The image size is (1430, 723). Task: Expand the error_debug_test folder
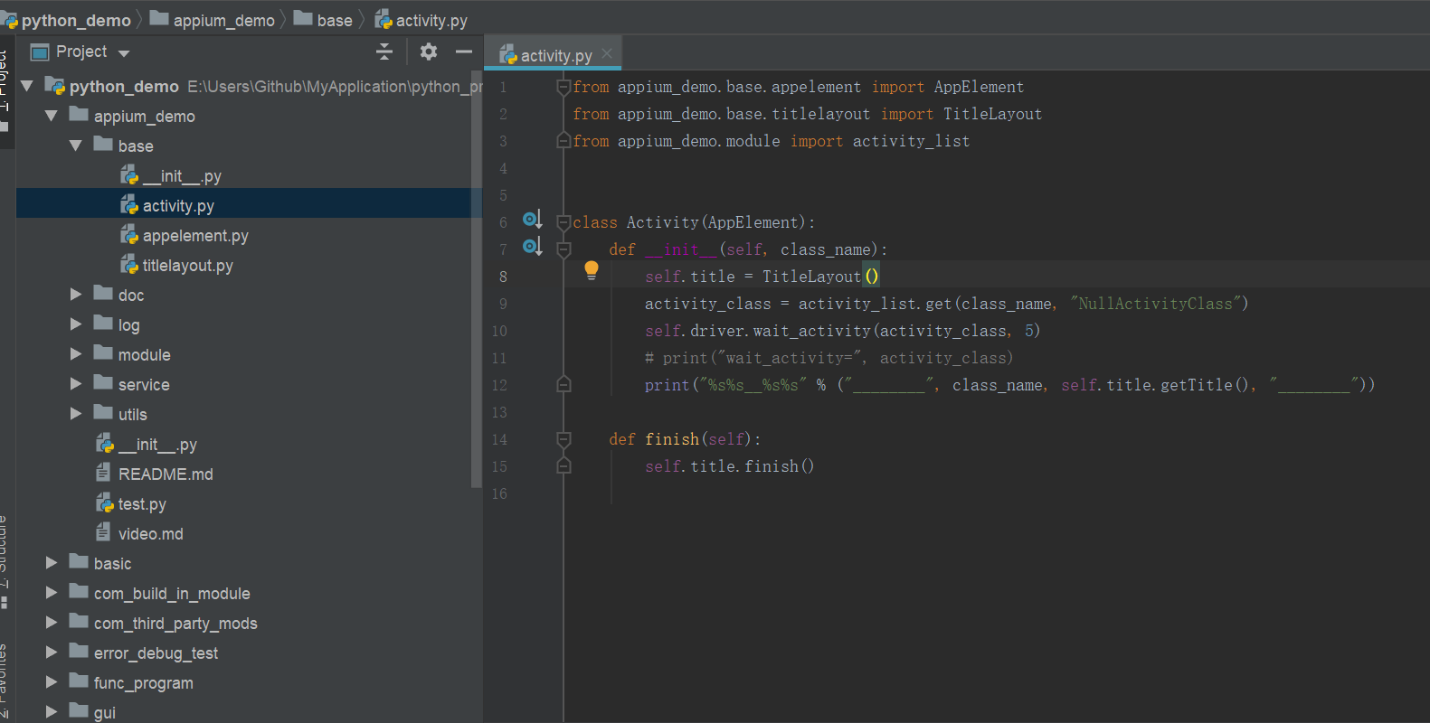click(52, 653)
